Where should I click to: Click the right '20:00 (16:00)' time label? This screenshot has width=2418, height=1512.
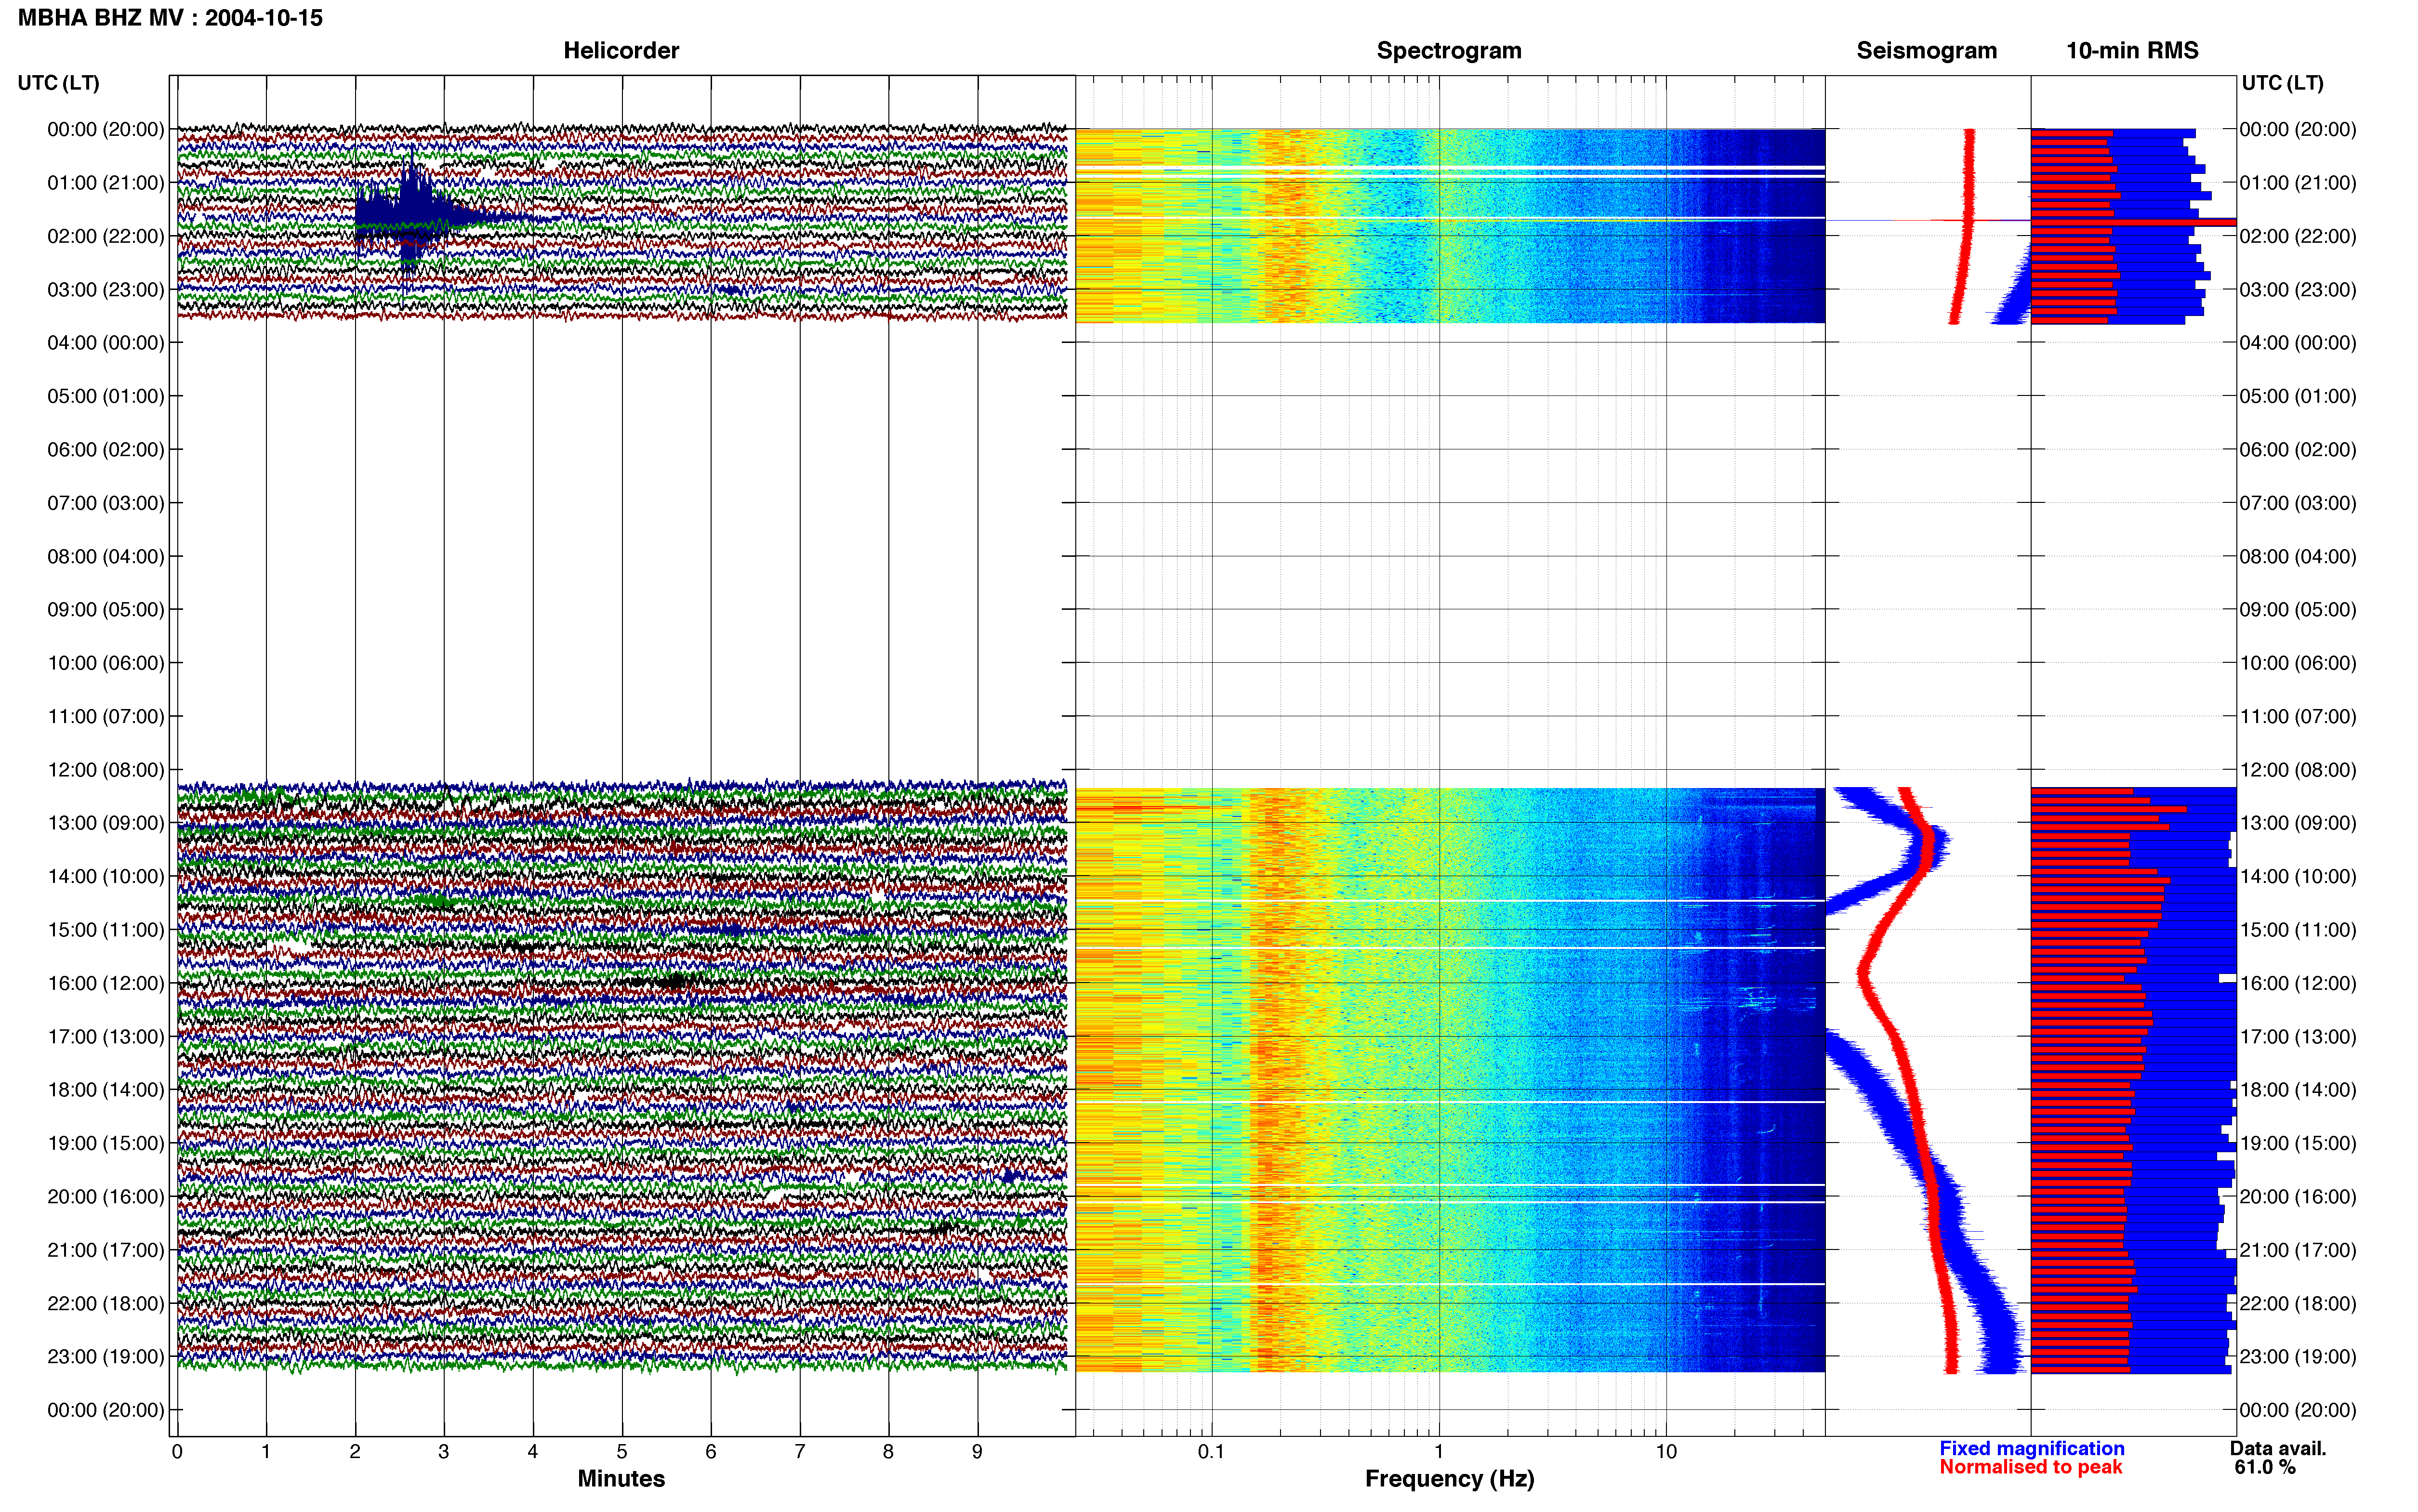(2298, 1196)
